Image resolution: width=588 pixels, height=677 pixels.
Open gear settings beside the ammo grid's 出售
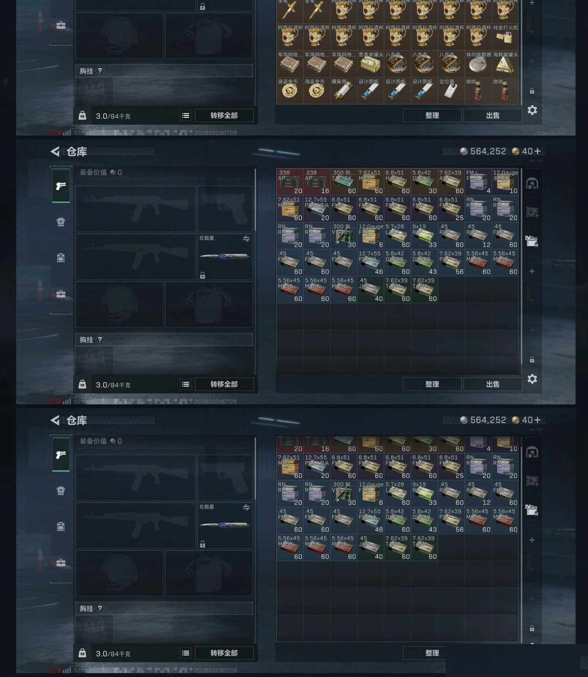(x=532, y=379)
